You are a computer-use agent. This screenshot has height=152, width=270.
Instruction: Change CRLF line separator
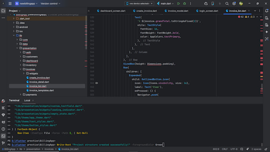[225, 149]
